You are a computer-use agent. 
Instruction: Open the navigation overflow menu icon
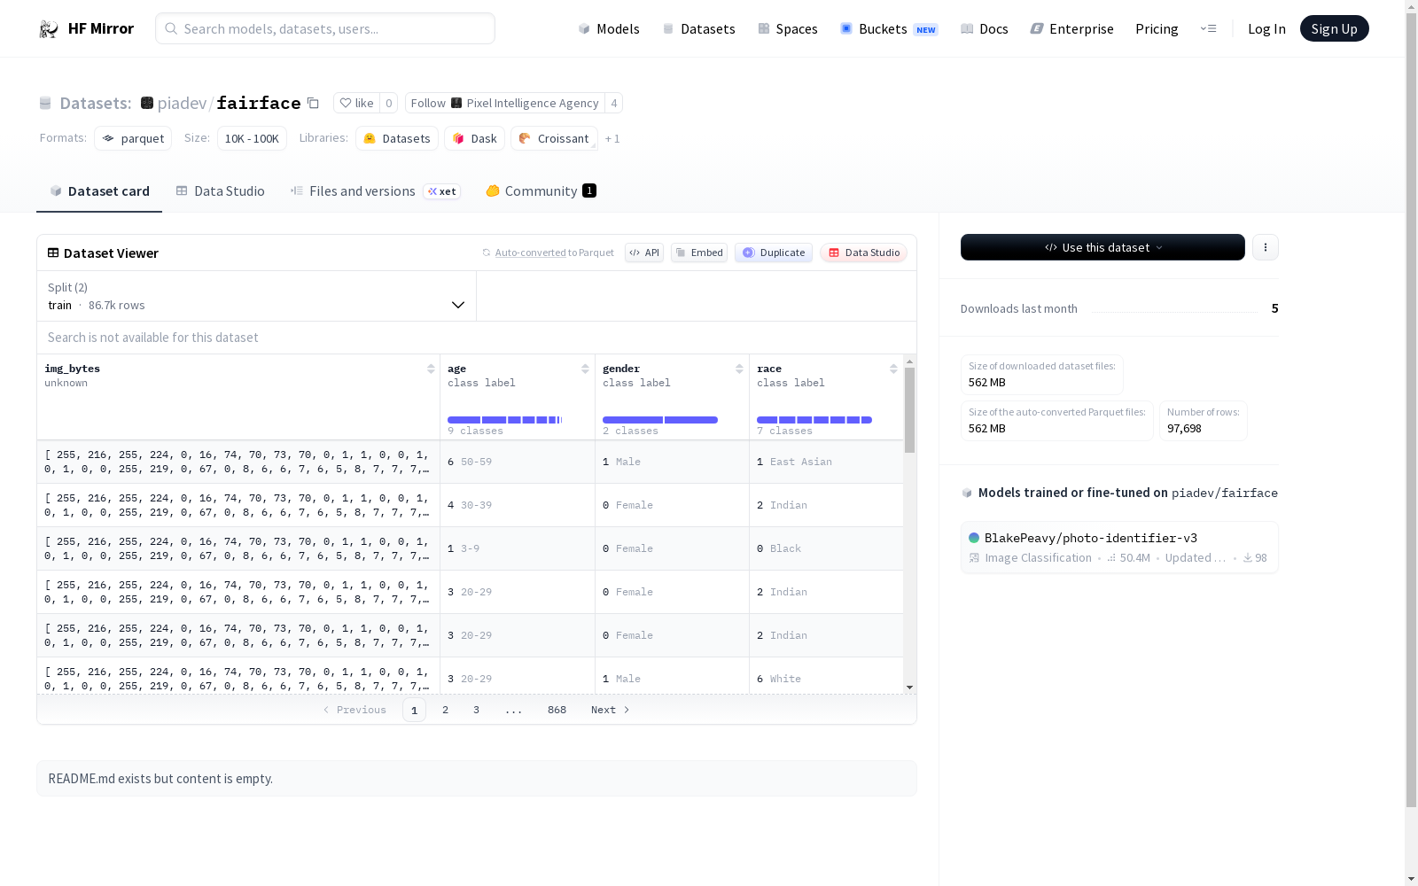1208,28
